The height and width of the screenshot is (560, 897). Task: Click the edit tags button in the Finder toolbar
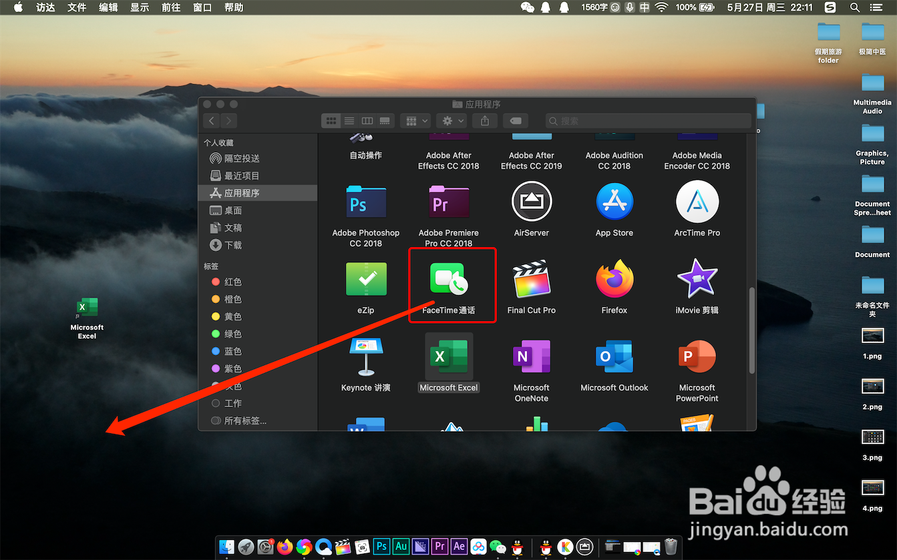pyautogui.click(x=515, y=121)
